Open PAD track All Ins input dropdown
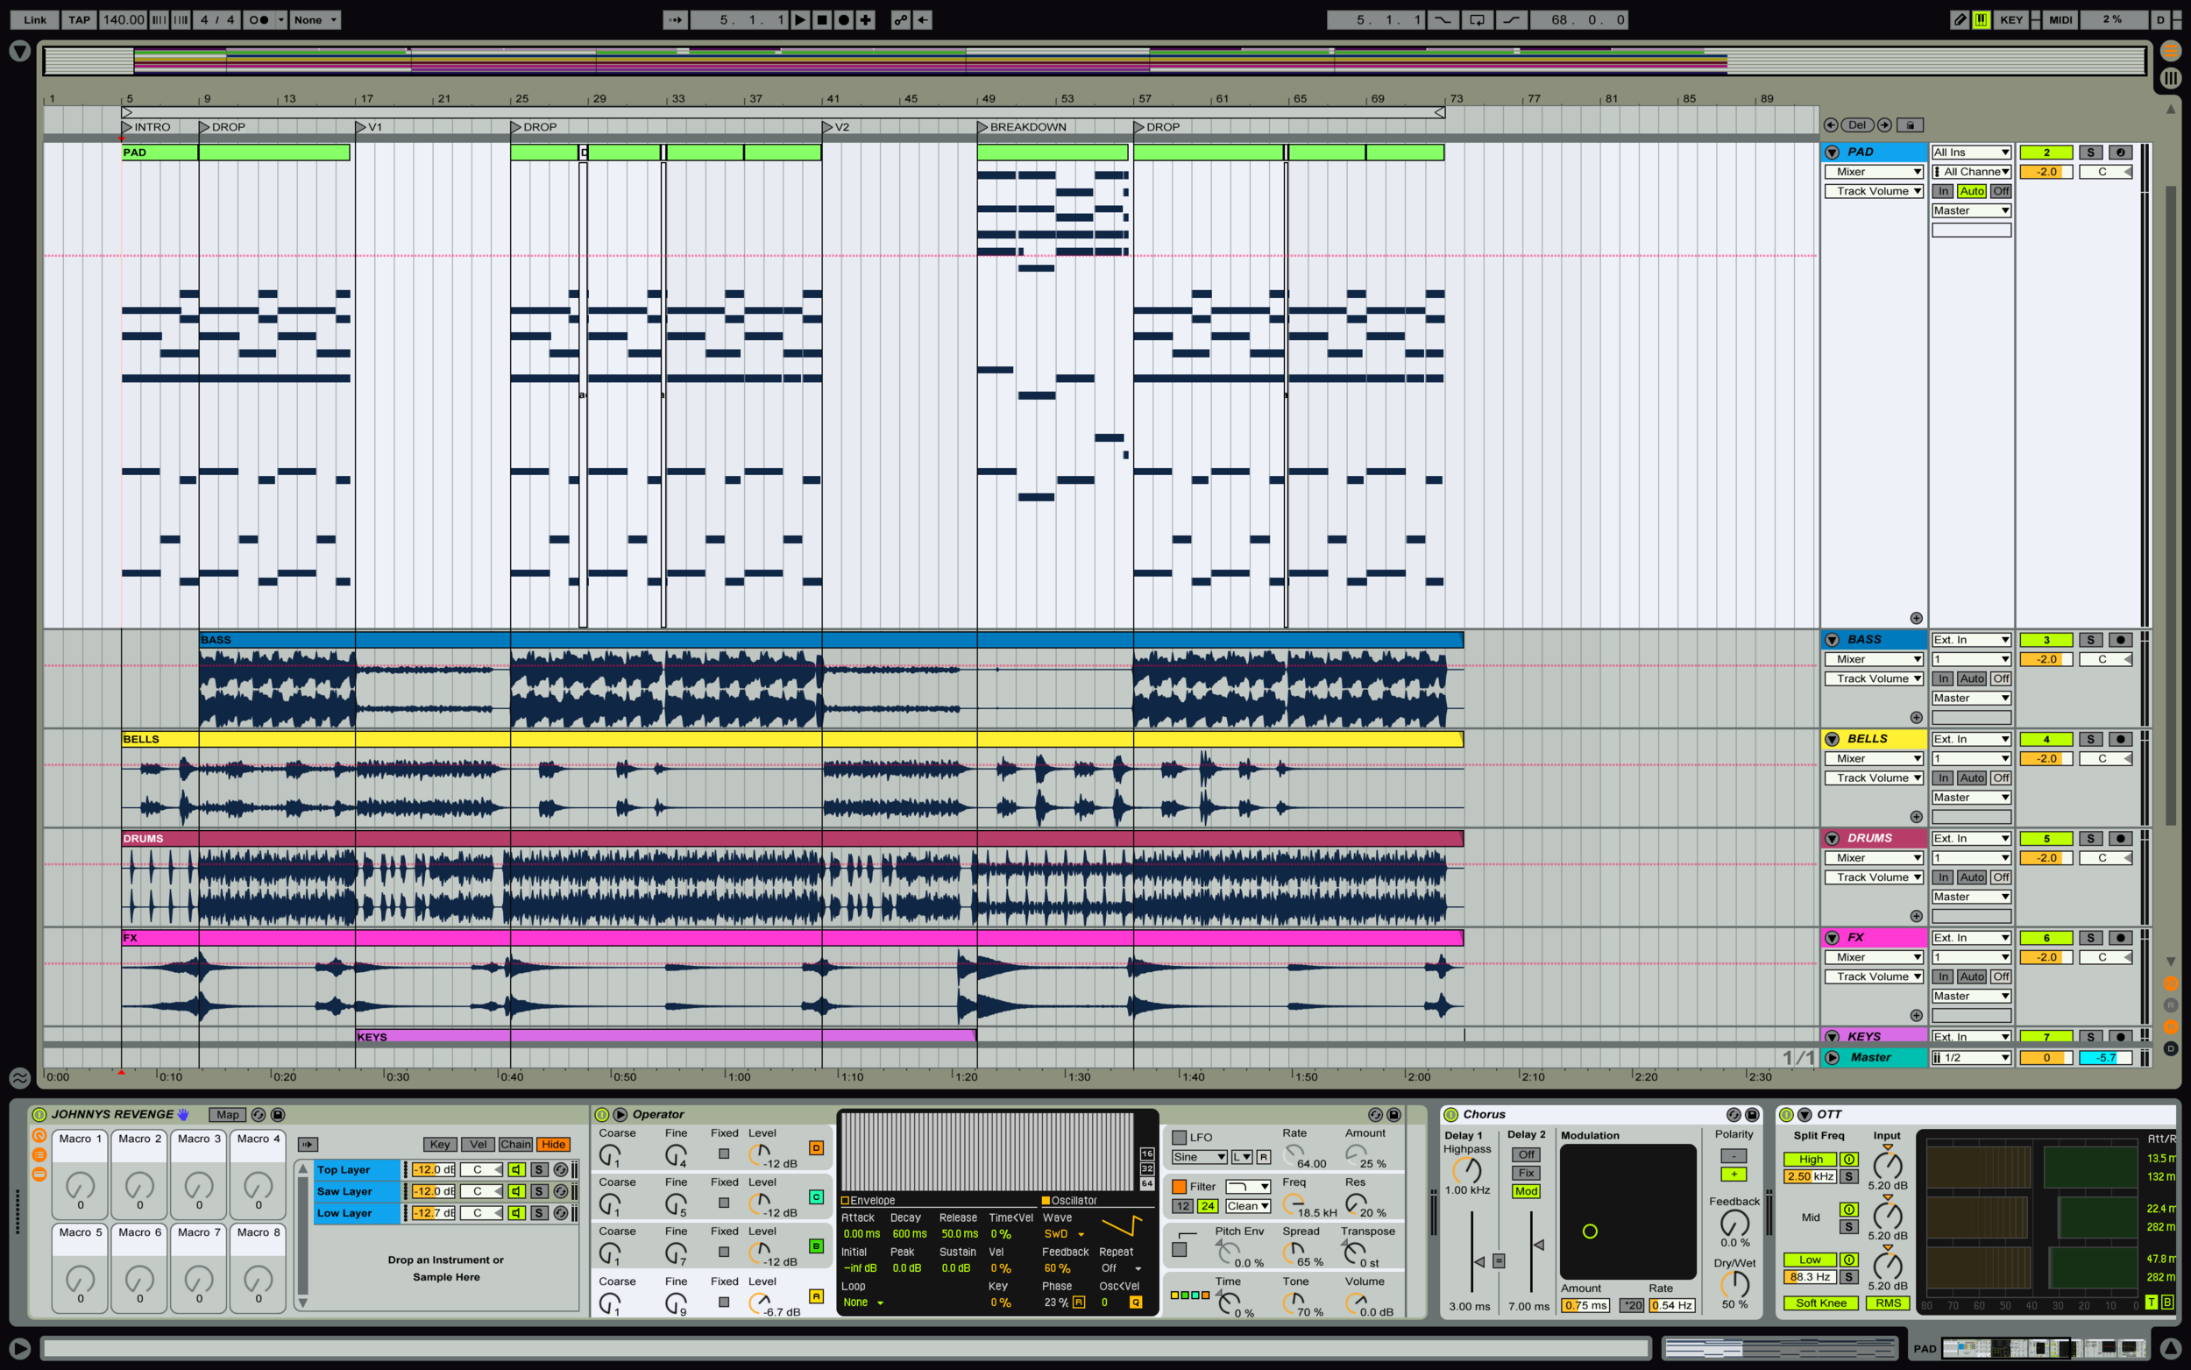The image size is (2191, 1370). [1971, 153]
